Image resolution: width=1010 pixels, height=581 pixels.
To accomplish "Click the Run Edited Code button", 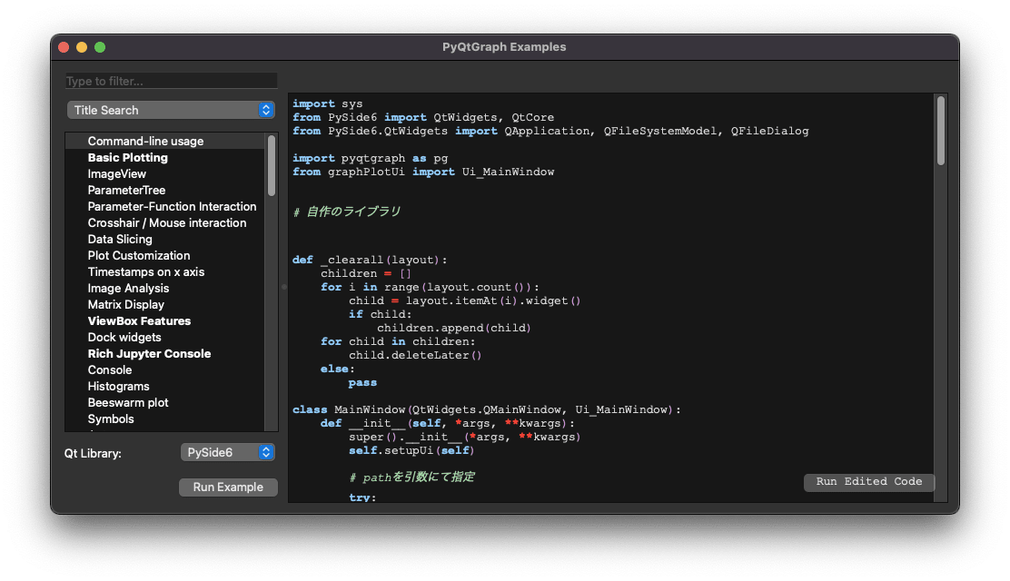I will tap(869, 482).
